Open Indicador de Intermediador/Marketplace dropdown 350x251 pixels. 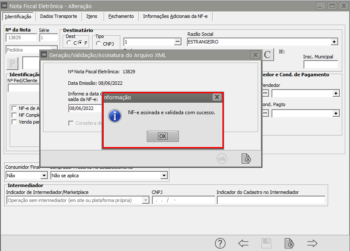coord(145,200)
